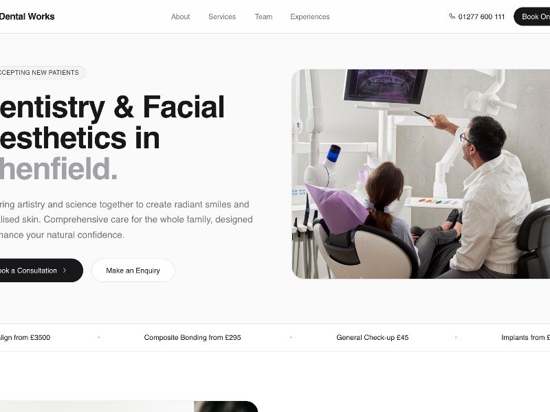Click the Dental Works logo text
Image resolution: width=550 pixels, height=412 pixels.
27,16
